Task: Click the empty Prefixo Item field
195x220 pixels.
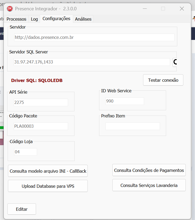Action: pos(133,126)
